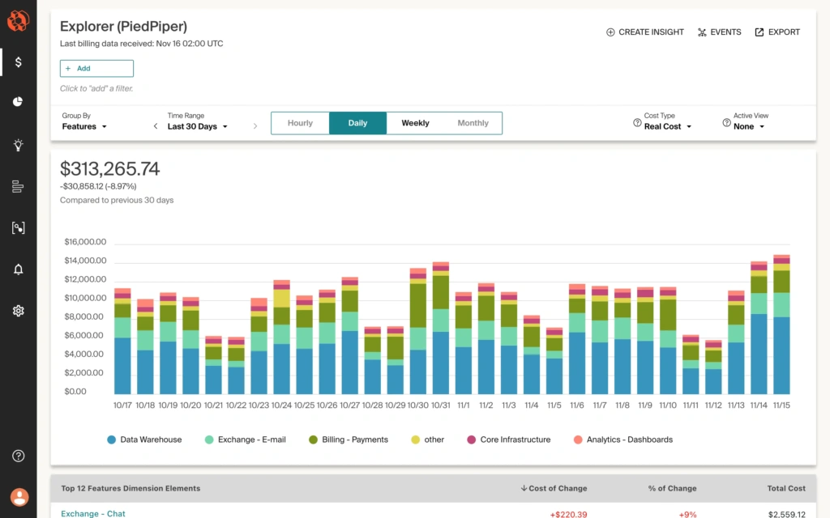Select the Daily granularity tab
830x518 pixels.
pyautogui.click(x=357, y=123)
